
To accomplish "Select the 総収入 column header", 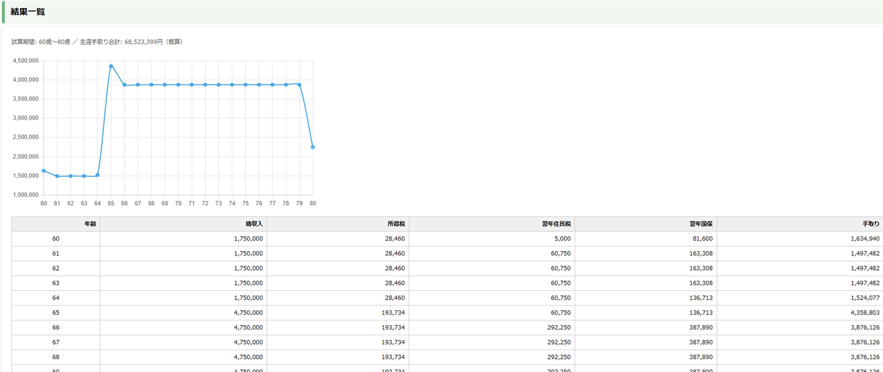I will point(254,224).
